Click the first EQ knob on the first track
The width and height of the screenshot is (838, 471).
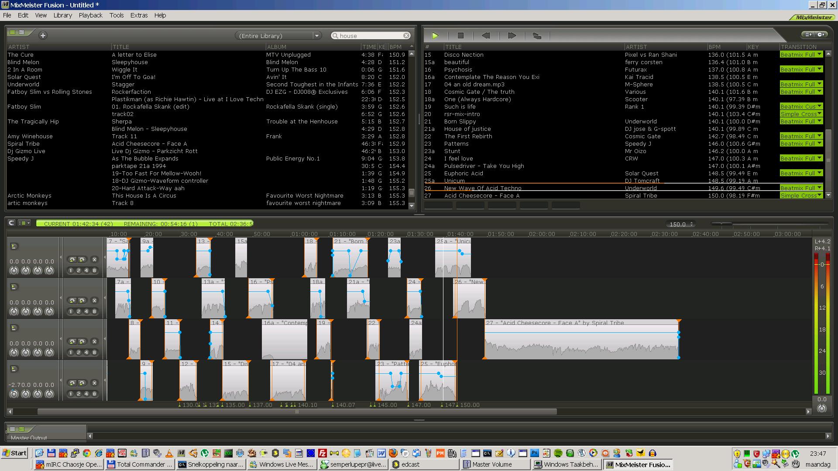[14, 270]
